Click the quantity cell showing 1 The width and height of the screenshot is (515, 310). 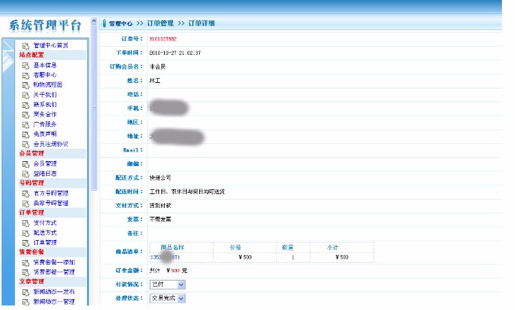pyautogui.click(x=293, y=257)
